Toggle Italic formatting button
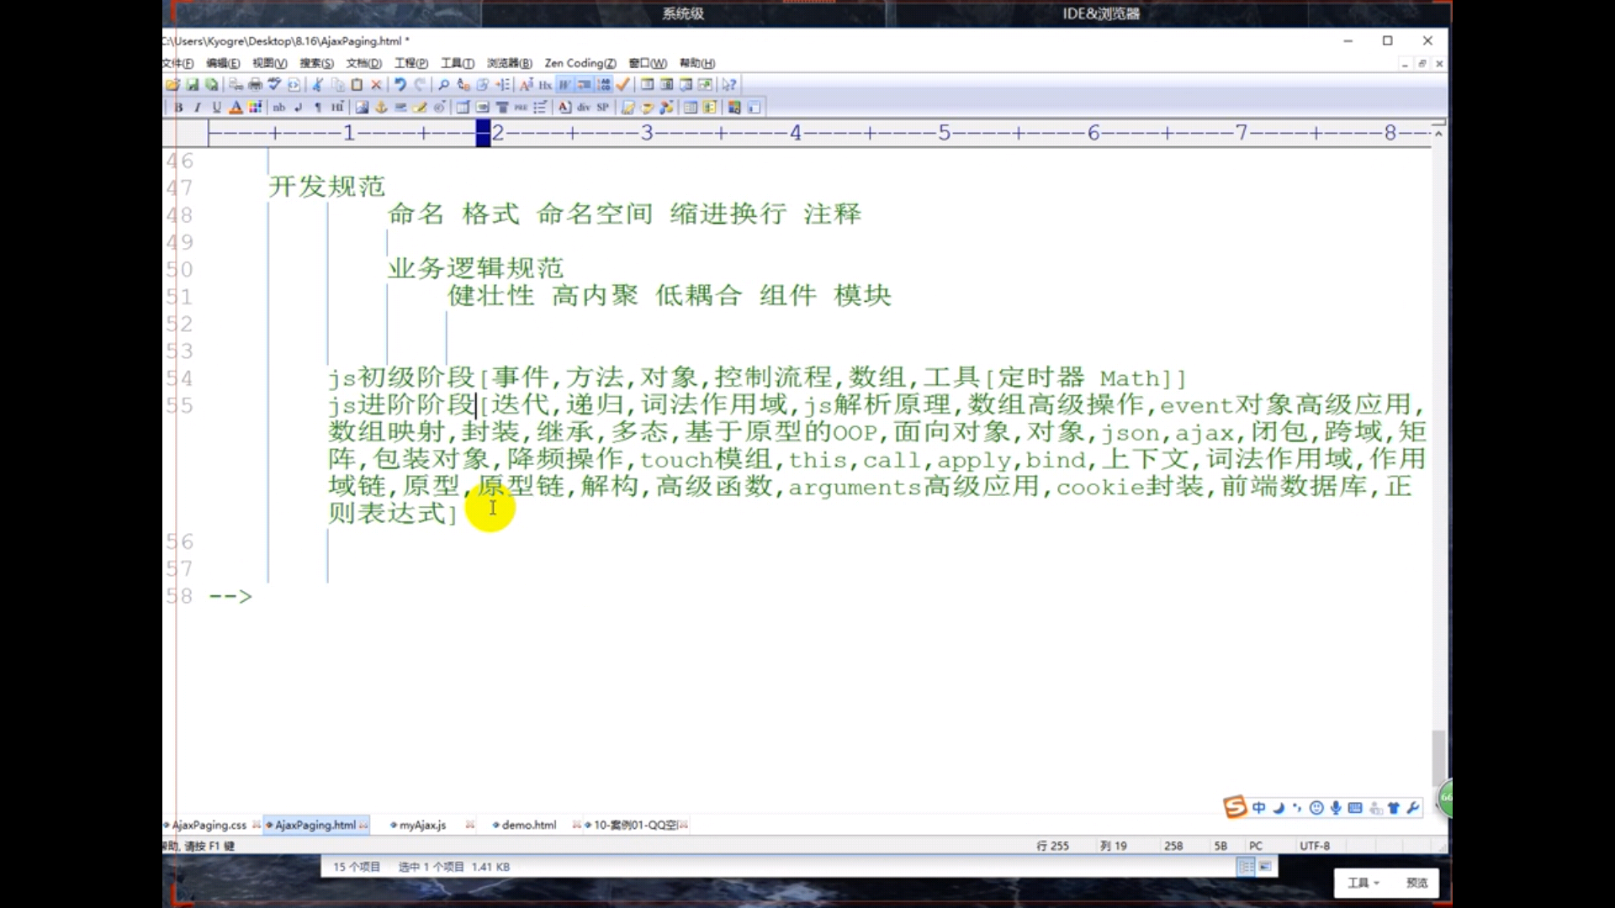1615x908 pixels. pos(198,108)
